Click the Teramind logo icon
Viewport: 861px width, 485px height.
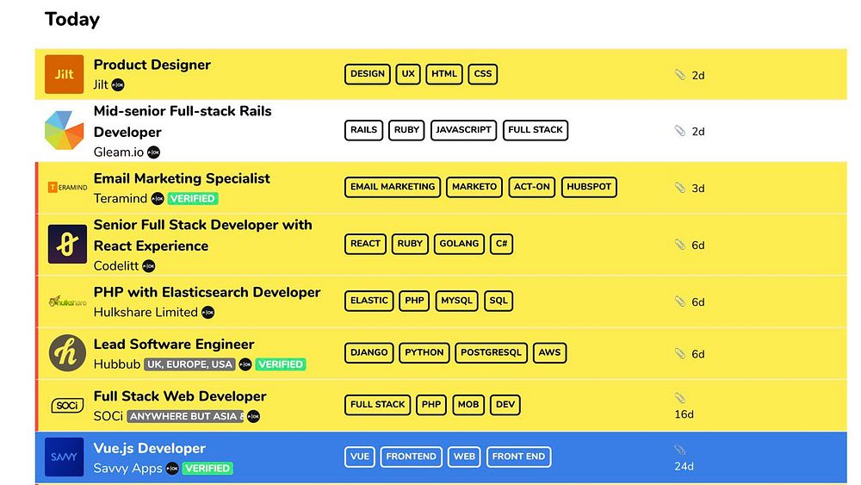66,187
